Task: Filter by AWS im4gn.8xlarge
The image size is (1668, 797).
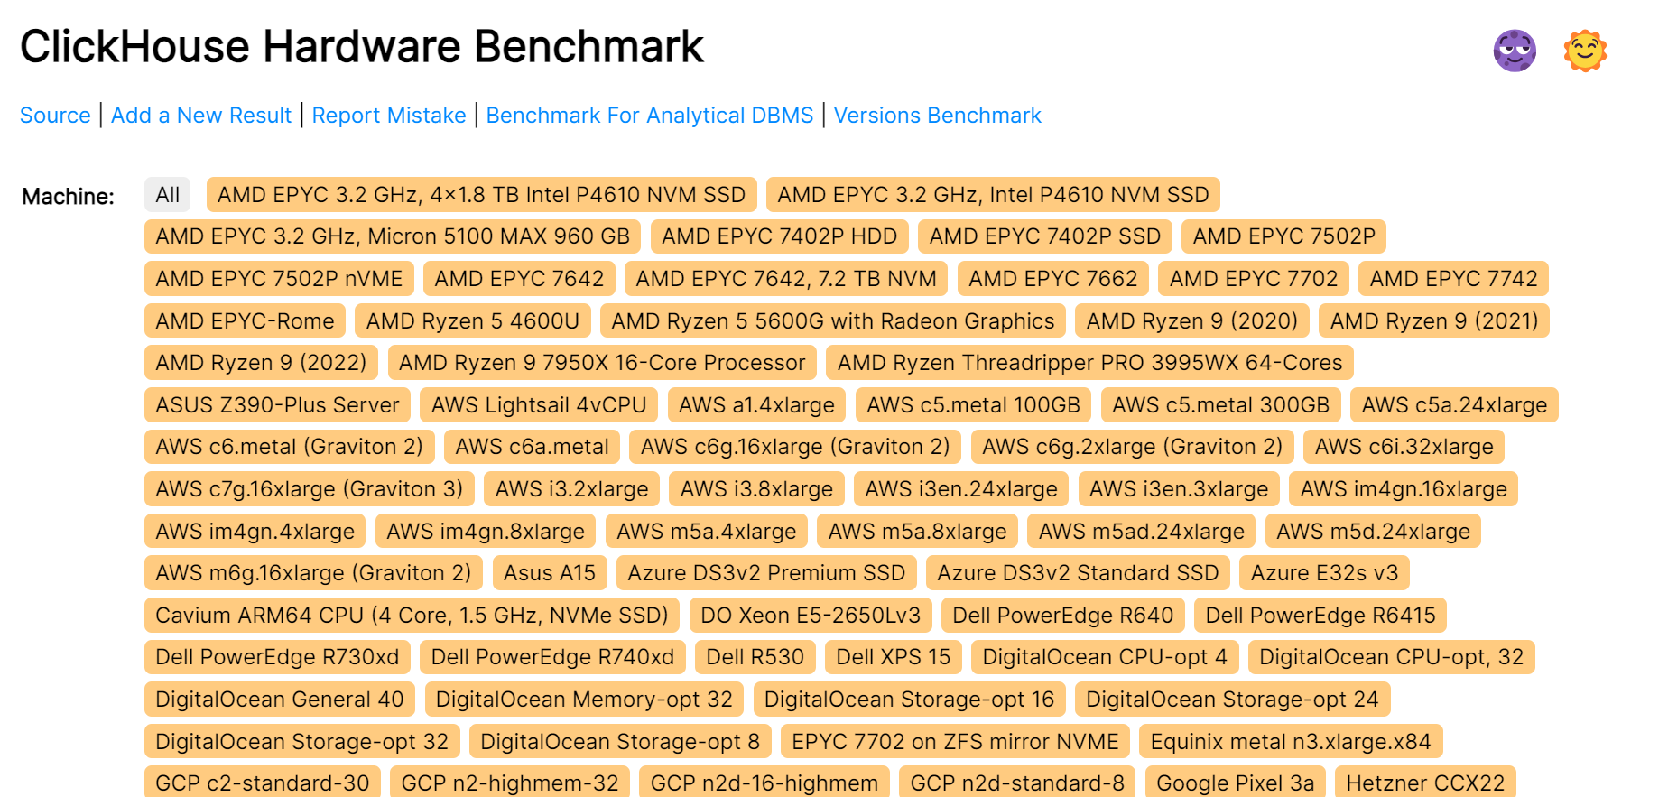Action: coord(486,532)
